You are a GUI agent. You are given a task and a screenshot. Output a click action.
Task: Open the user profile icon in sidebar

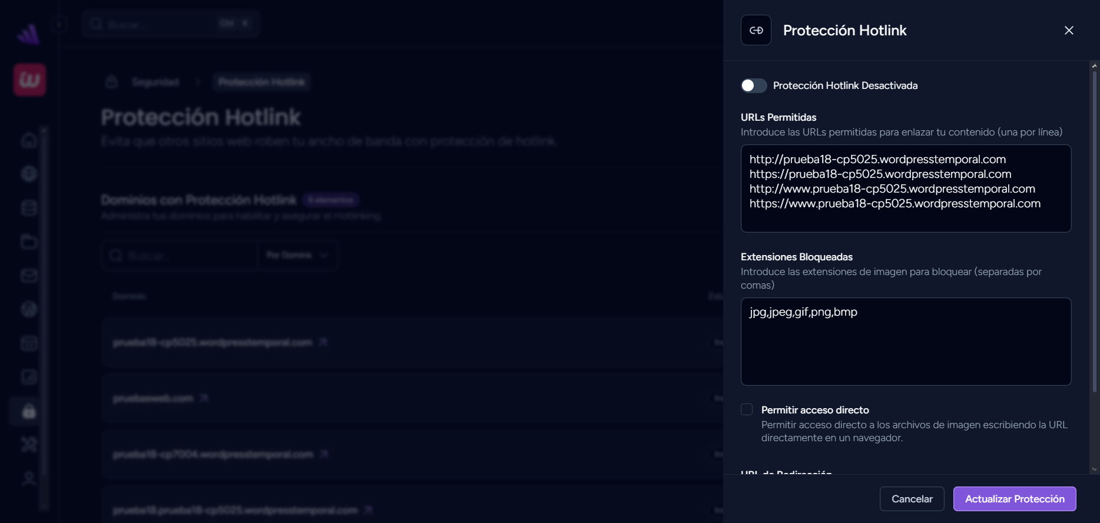[29, 478]
